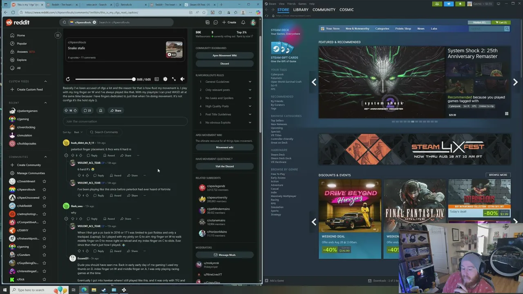The width and height of the screenshot is (523, 294).
Task: Open Steam Cart (5) button
Action: [x=501, y=22]
